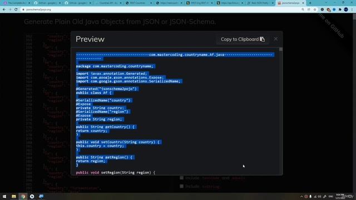The image size is (356, 200).
Task: Click import javax.annotation.Generated line
Action: tap(111, 74)
